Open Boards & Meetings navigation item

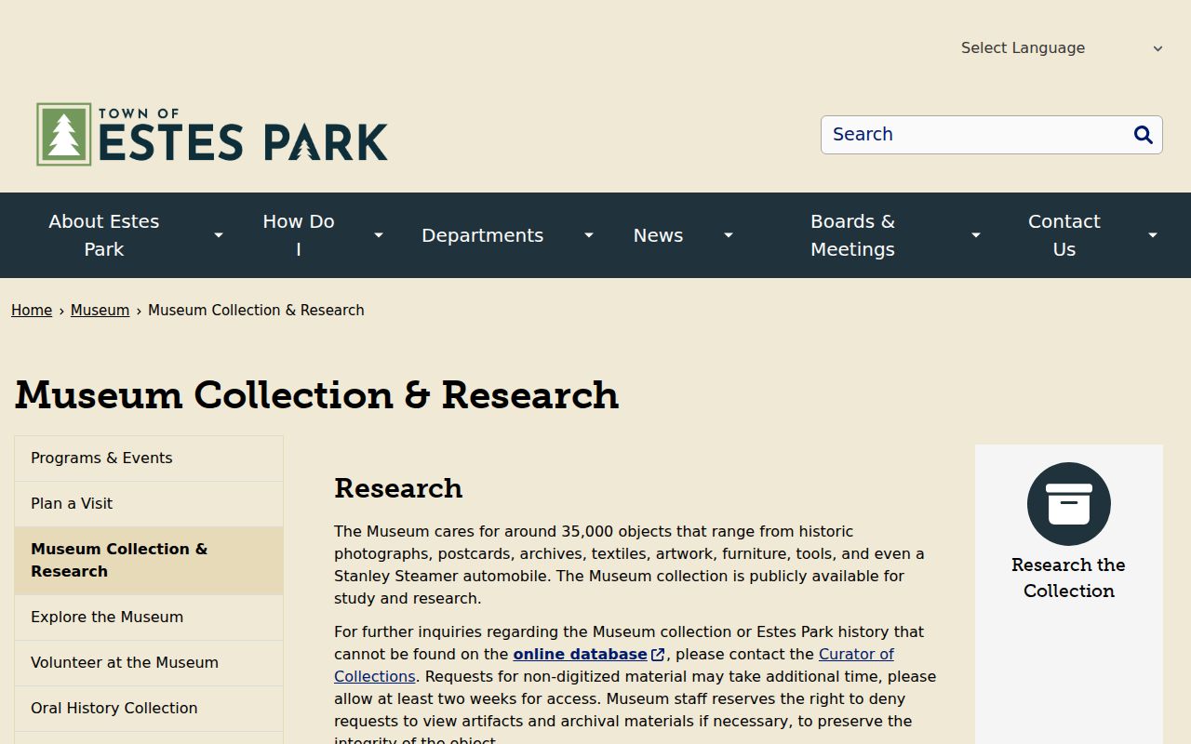[x=852, y=235]
